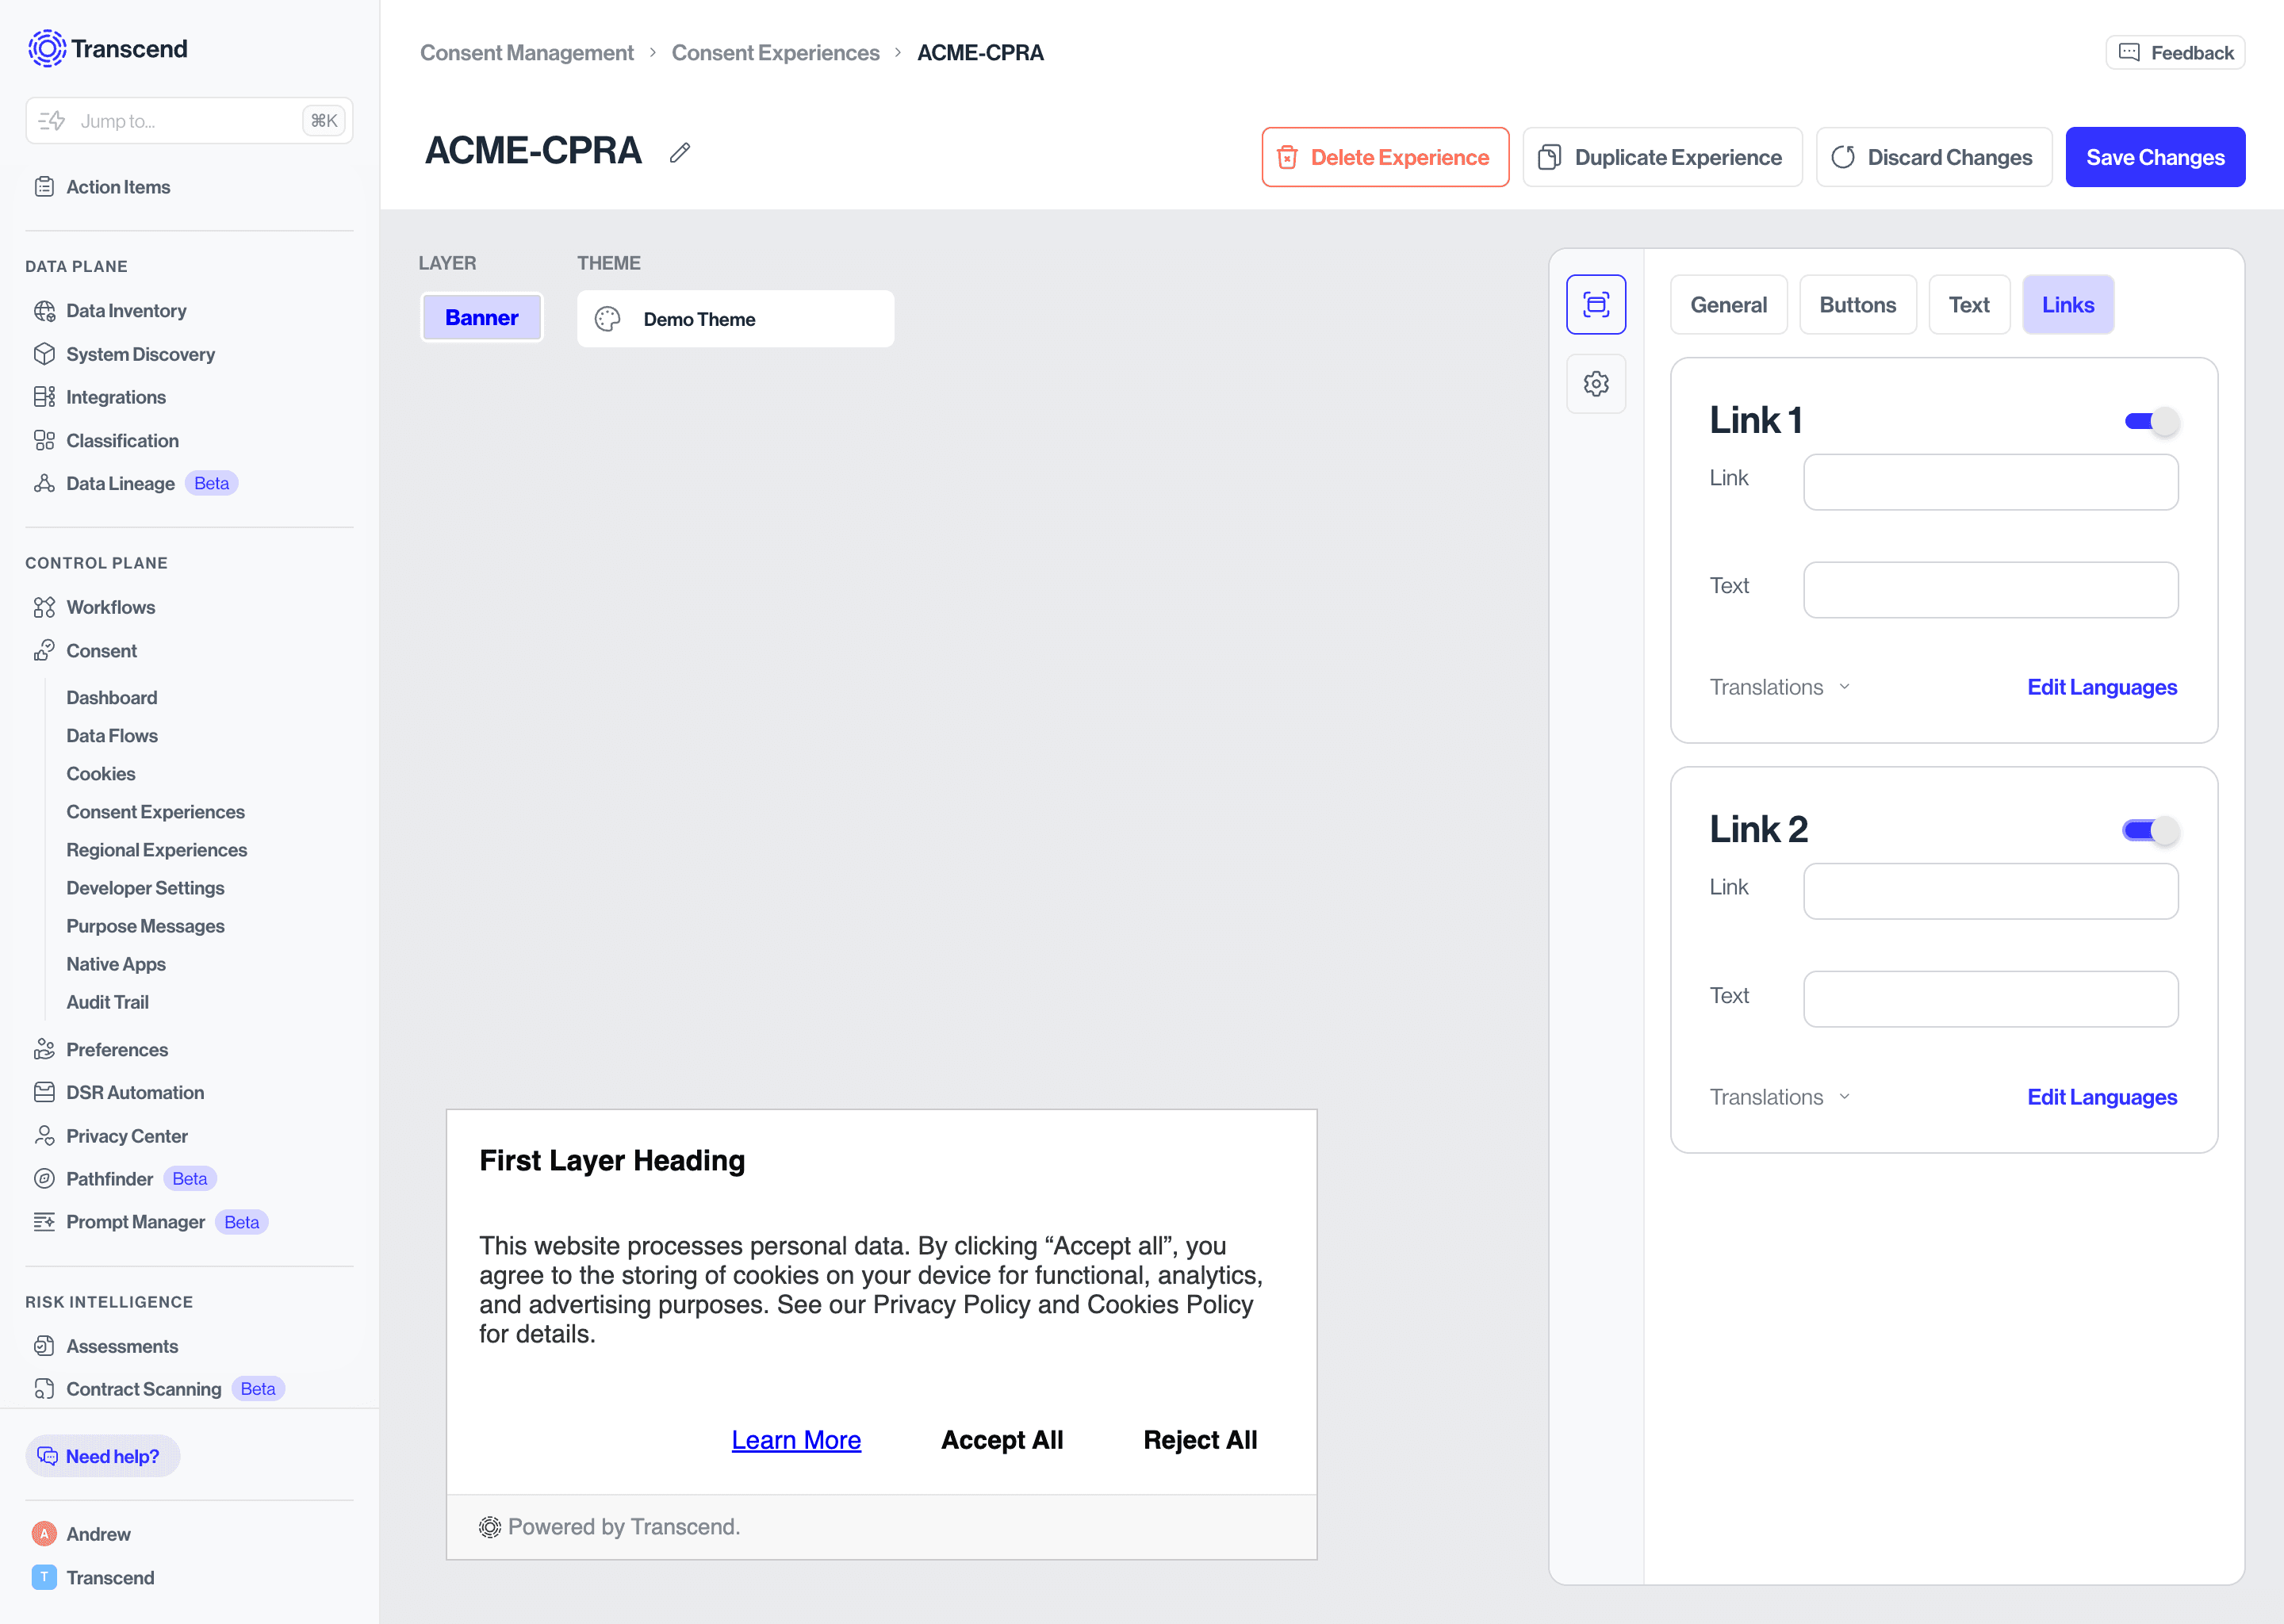This screenshot has width=2284, height=1624.
Task: Click the Assessments icon
Action: pyautogui.click(x=44, y=1346)
